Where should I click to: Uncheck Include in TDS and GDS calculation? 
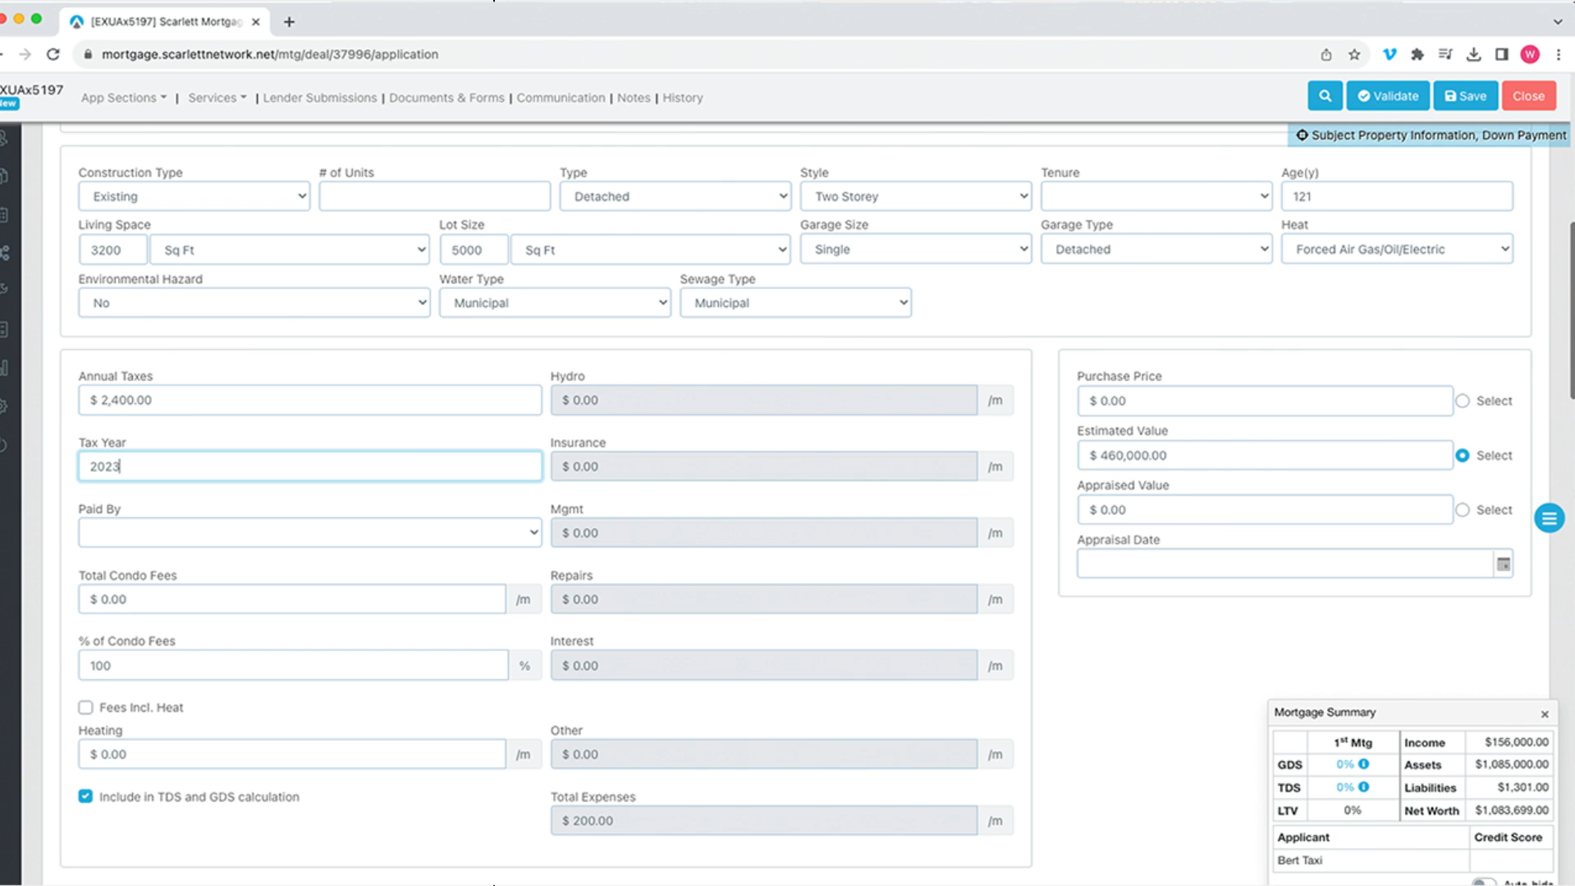click(85, 796)
